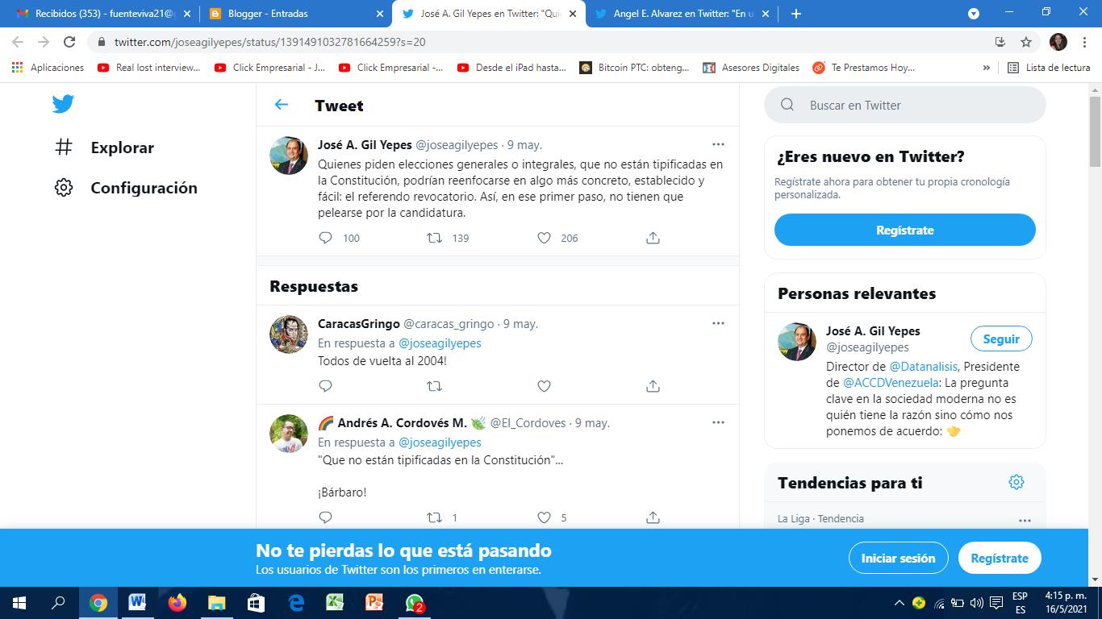
Task: Expand the hidden bookmarks chevron
Action: coord(986,68)
